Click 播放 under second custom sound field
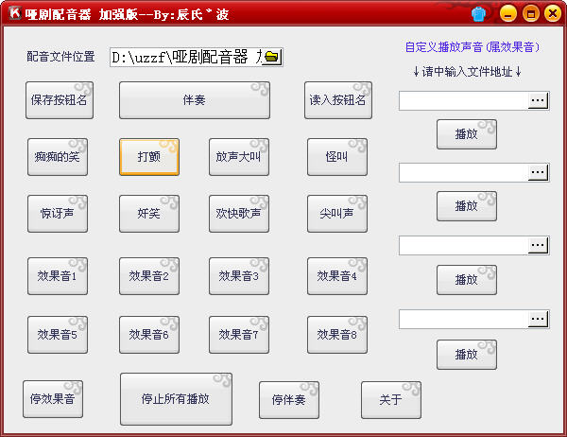This screenshot has height=437, width=567. pyautogui.click(x=467, y=206)
